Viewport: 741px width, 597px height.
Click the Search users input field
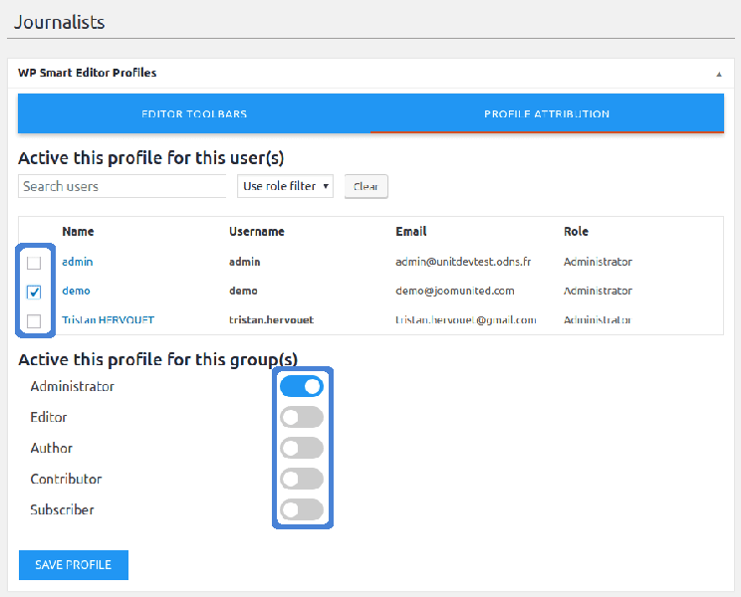tap(123, 186)
